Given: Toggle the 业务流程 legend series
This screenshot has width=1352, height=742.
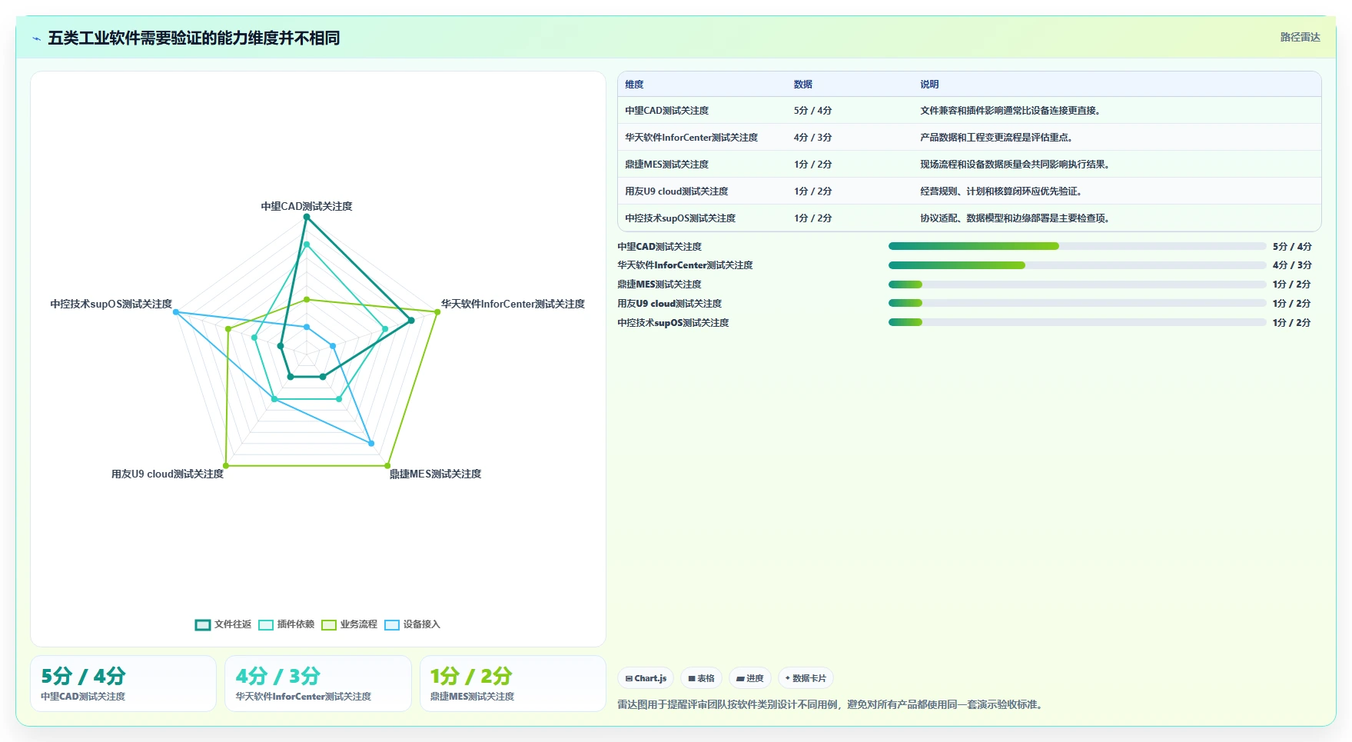Looking at the screenshot, I should pyautogui.click(x=349, y=624).
